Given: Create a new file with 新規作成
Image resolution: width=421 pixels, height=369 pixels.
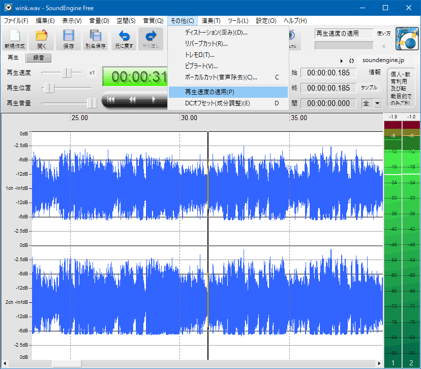Looking at the screenshot, I should point(14,39).
